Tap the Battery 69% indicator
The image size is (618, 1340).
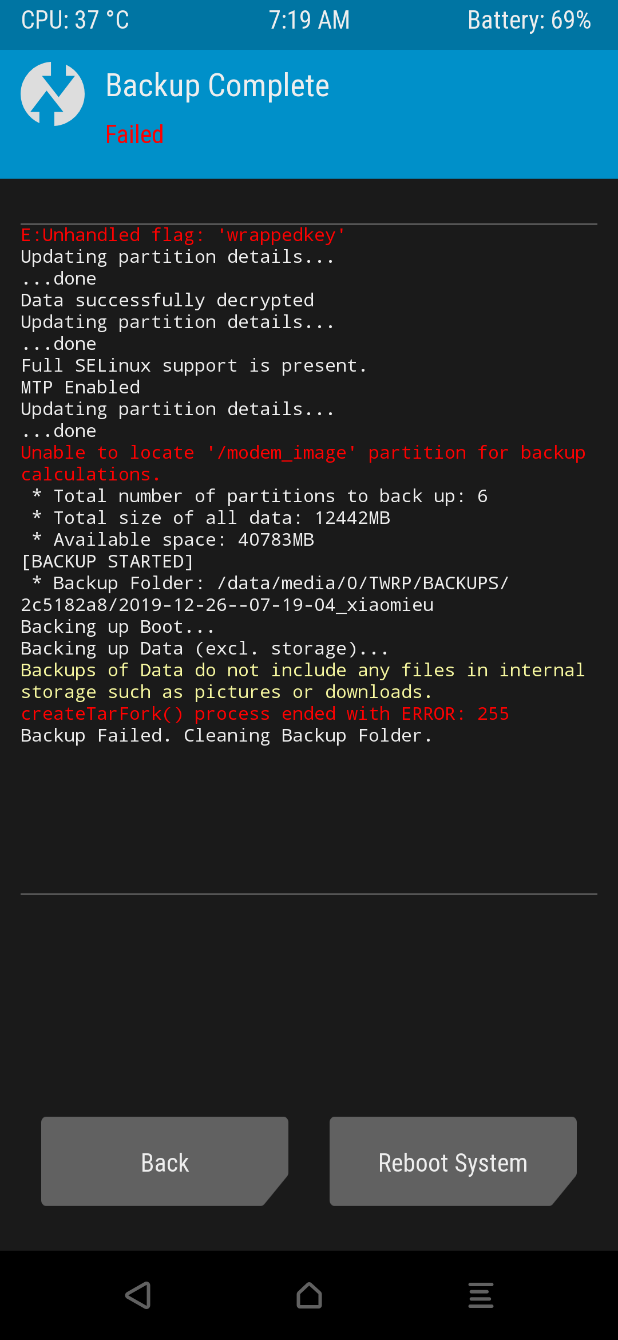point(529,21)
